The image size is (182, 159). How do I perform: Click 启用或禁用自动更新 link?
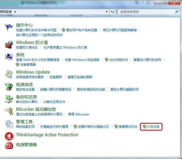[x=30, y=77]
